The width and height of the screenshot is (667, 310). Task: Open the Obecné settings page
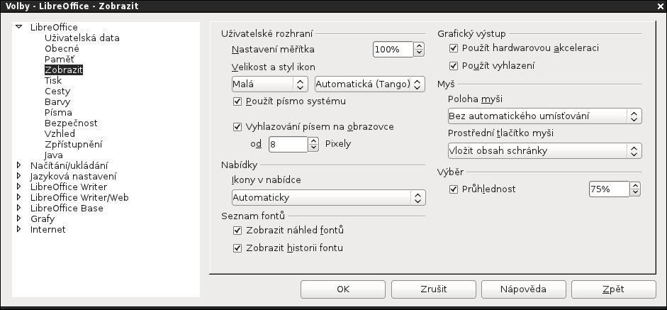point(62,48)
